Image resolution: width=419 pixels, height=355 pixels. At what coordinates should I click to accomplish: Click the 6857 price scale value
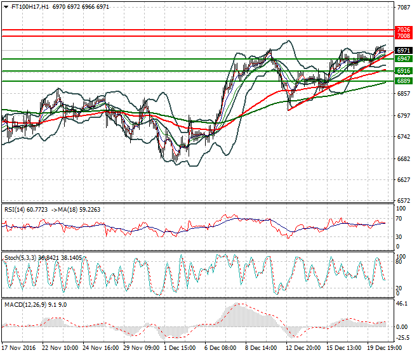tap(403, 94)
